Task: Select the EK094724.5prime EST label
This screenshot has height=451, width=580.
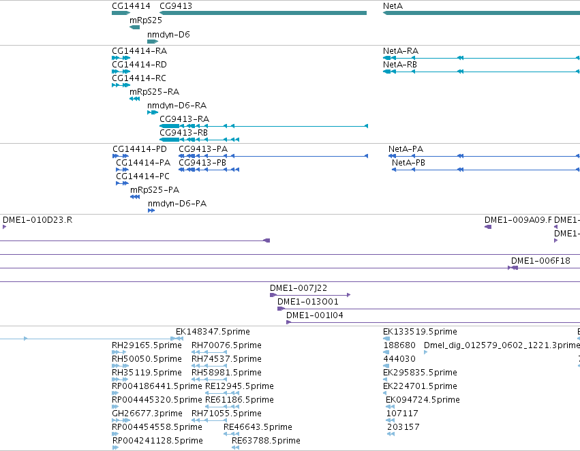Action: [x=423, y=400]
